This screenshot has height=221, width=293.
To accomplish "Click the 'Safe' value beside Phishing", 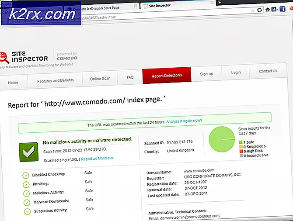I will pyautogui.click(x=88, y=182).
